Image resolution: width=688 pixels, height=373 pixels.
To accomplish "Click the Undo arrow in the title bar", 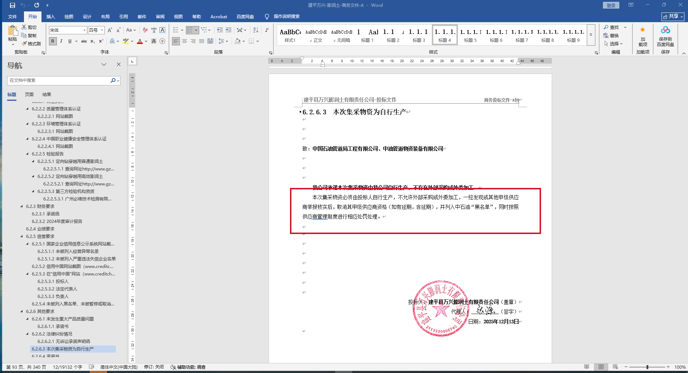I will point(23,5).
